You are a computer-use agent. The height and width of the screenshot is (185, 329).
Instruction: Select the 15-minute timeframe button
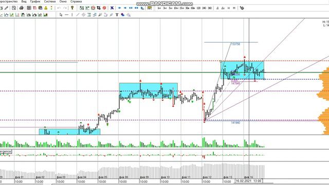[181, 8]
